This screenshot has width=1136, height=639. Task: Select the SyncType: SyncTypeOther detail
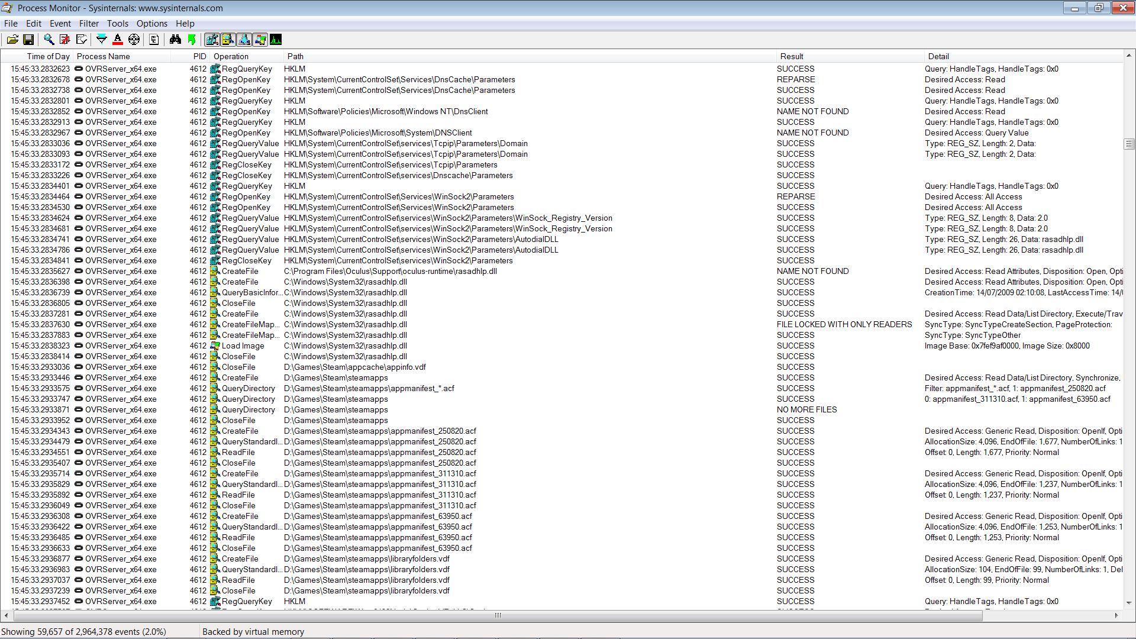(x=973, y=335)
